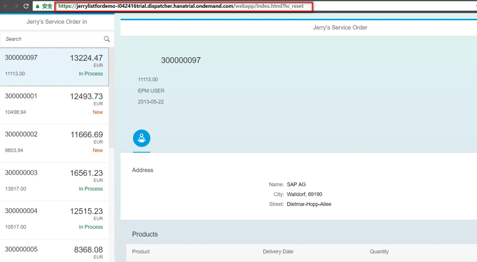Click the In Process status of 300000003
Image resolution: width=477 pixels, height=262 pixels.
tap(91, 189)
